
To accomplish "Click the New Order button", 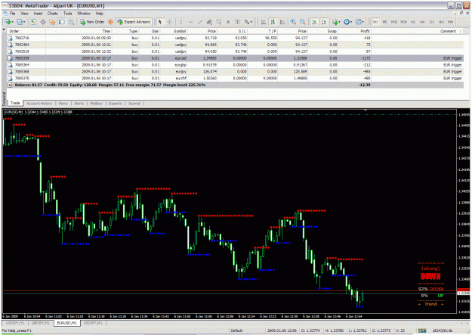I will pyautogui.click(x=92, y=22).
